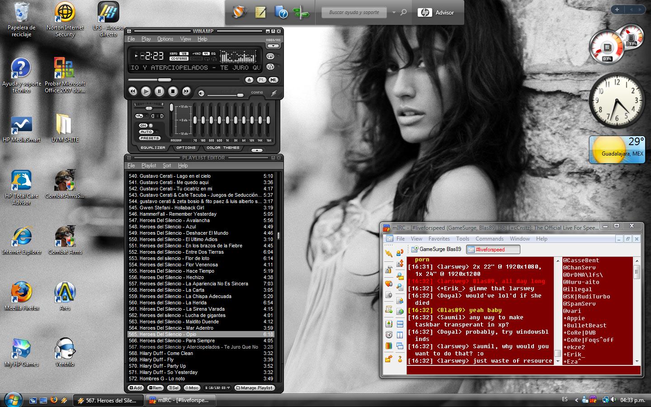Switch to GameSurge Blas89 status window
The image size is (651, 407).
(436, 249)
